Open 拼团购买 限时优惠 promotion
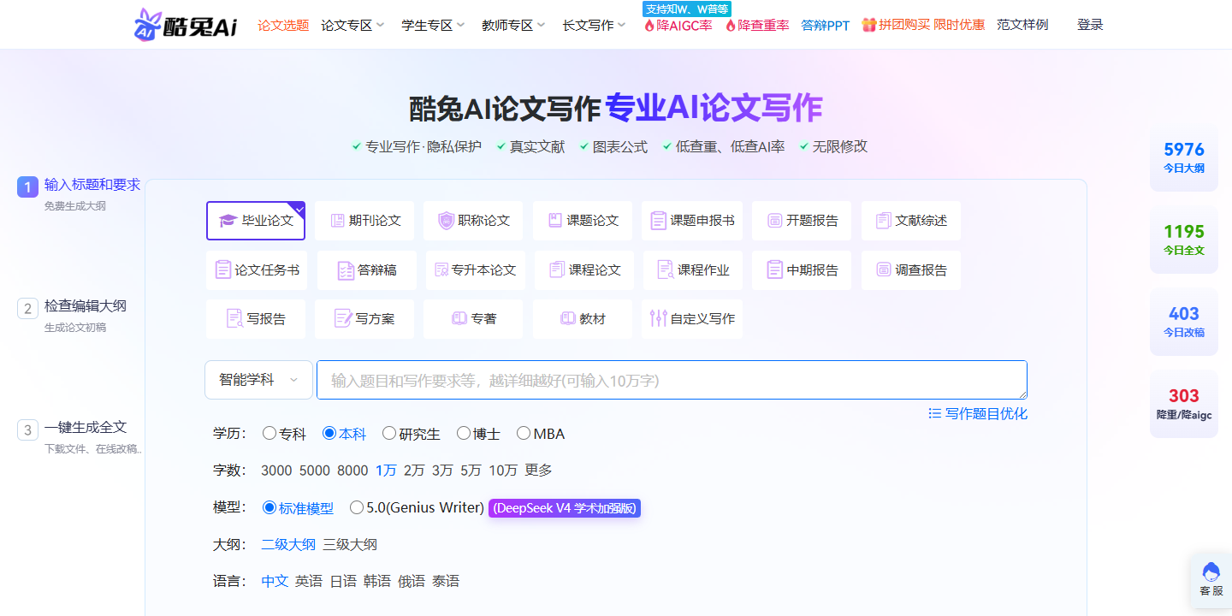This screenshot has width=1232, height=616. pyautogui.click(x=923, y=25)
